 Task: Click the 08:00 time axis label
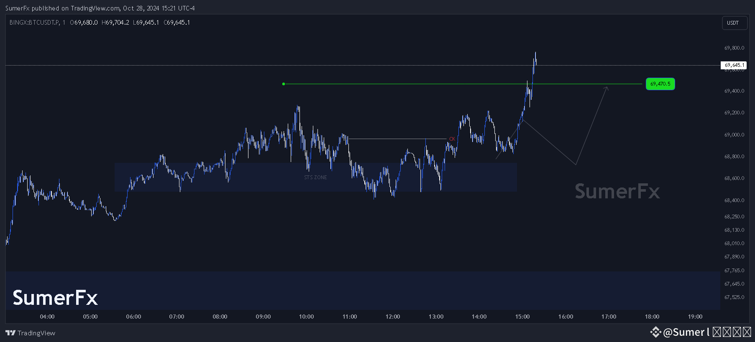(x=220, y=317)
